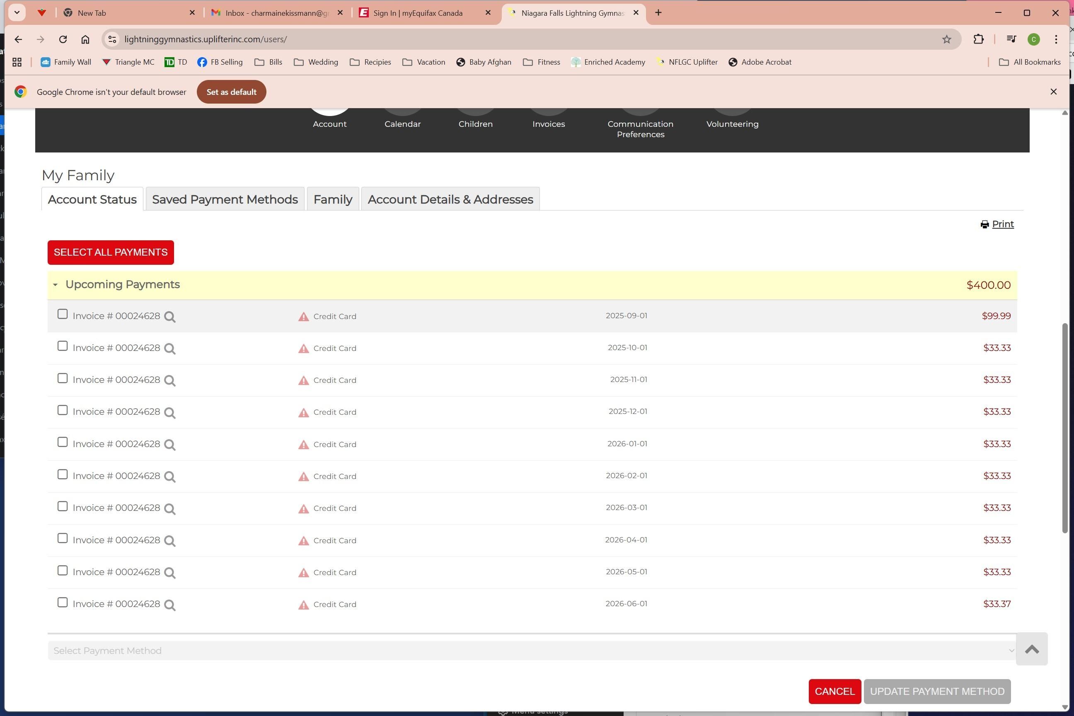The width and height of the screenshot is (1074, 716).
Task: Click the printer icon beside Print
Action: 984,224
